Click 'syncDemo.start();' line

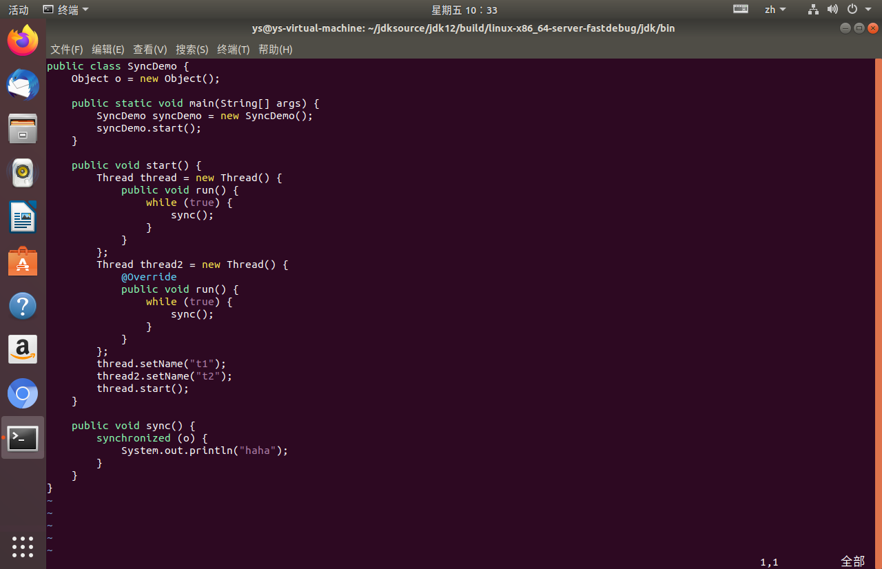149,128
